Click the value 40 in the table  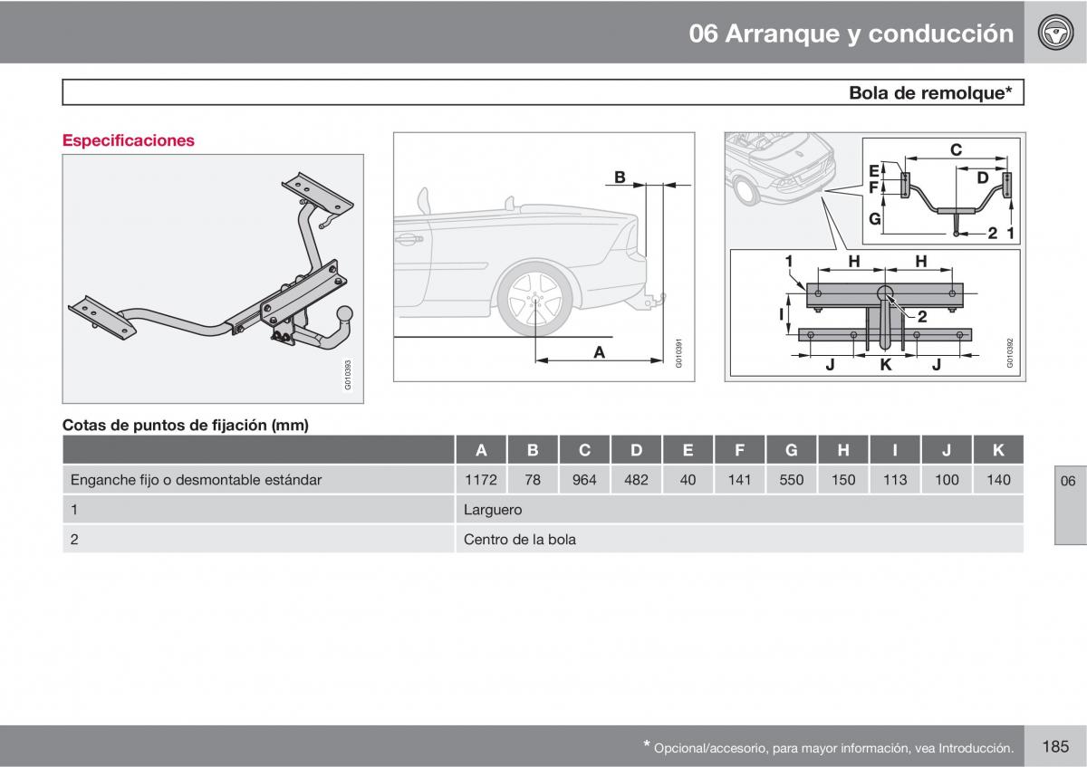click(x=688, y=480)
